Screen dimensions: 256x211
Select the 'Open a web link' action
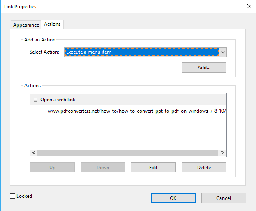coord(58,100)
